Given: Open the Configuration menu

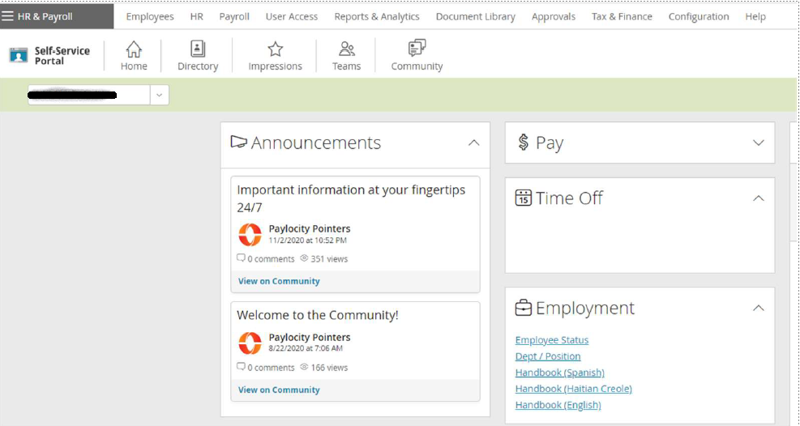Looking at the screenshot, I should (699, 16).
